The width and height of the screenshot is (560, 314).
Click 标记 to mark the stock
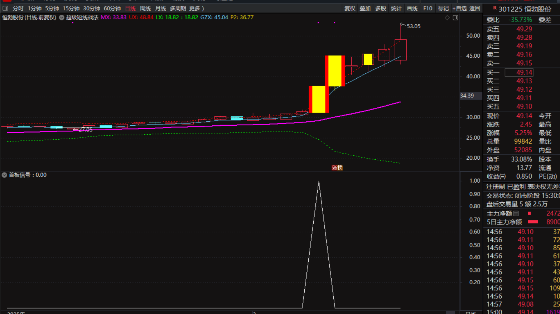click(x=443, y=8)
